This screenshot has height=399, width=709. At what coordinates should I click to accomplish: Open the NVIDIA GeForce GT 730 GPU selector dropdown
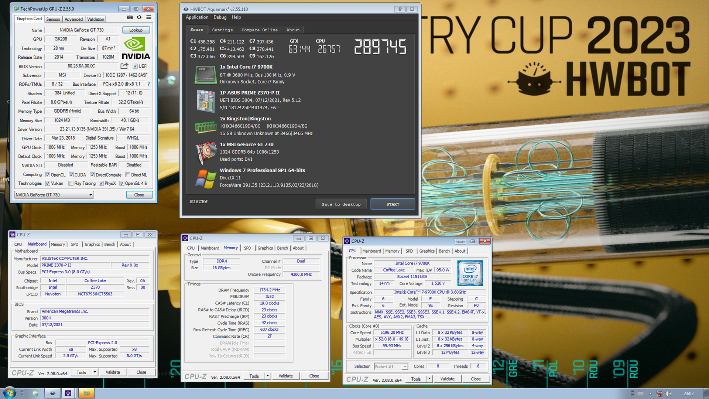tap(54, 195)
